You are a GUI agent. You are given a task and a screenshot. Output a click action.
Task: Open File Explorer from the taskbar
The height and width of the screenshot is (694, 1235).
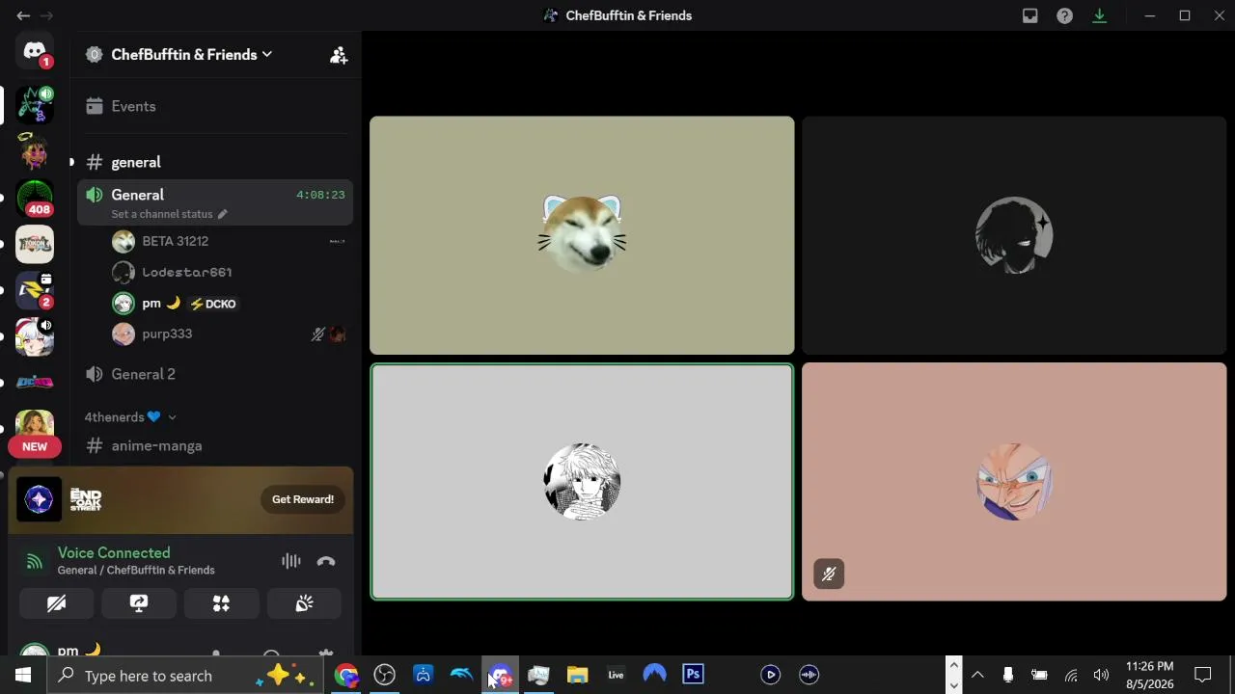(x=577, y=675)
